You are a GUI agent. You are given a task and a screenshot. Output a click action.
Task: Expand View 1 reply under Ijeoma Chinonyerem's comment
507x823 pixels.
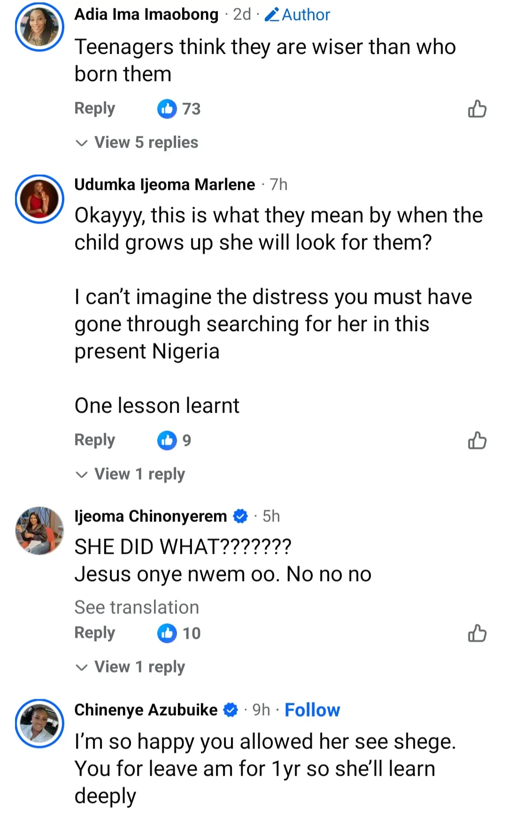point(131,667)
